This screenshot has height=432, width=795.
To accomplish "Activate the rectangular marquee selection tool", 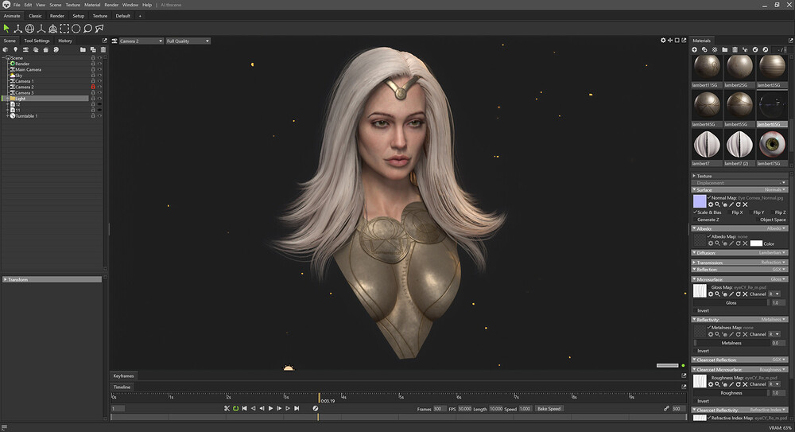I will (x=64, y=29).
